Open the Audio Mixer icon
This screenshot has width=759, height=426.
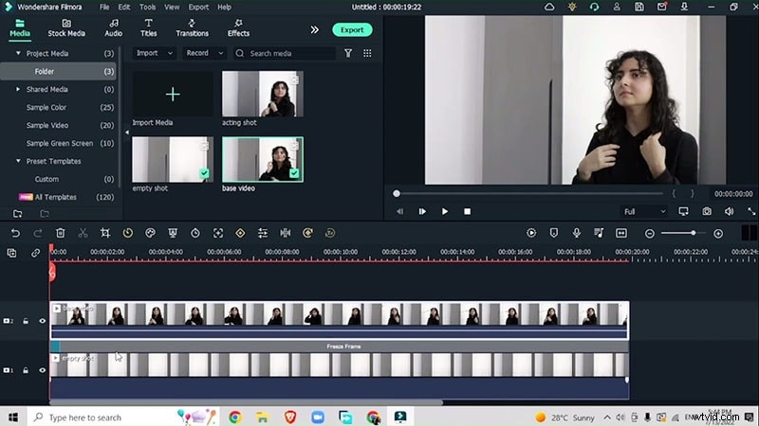coord(599,233)
